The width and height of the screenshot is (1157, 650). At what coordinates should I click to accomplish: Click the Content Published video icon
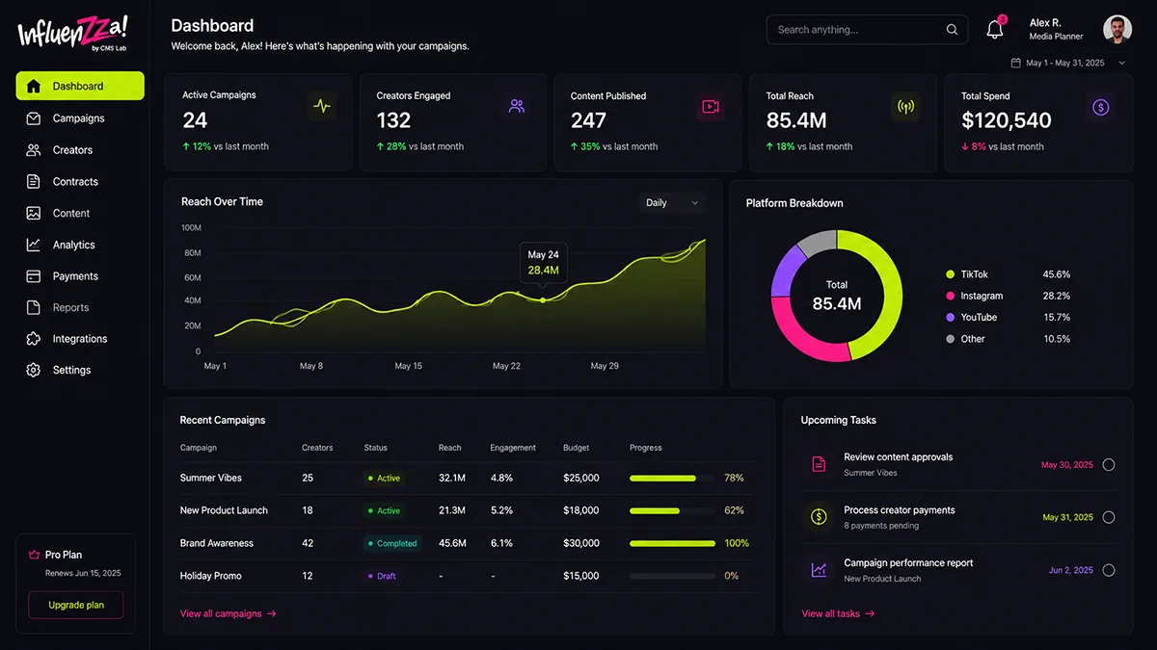(x=711, y=106)
